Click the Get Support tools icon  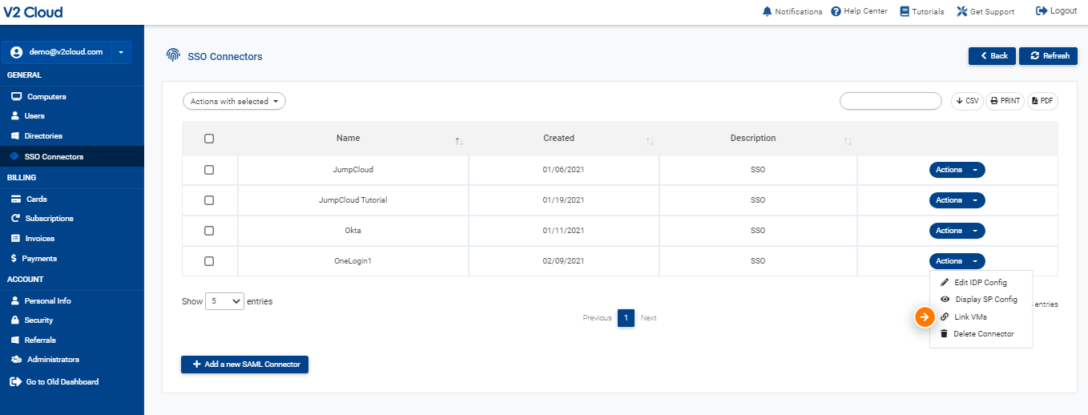[x=962, y=11]
